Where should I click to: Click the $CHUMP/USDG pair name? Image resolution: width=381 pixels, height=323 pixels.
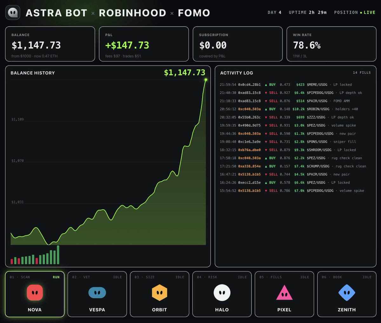[318, 166]
